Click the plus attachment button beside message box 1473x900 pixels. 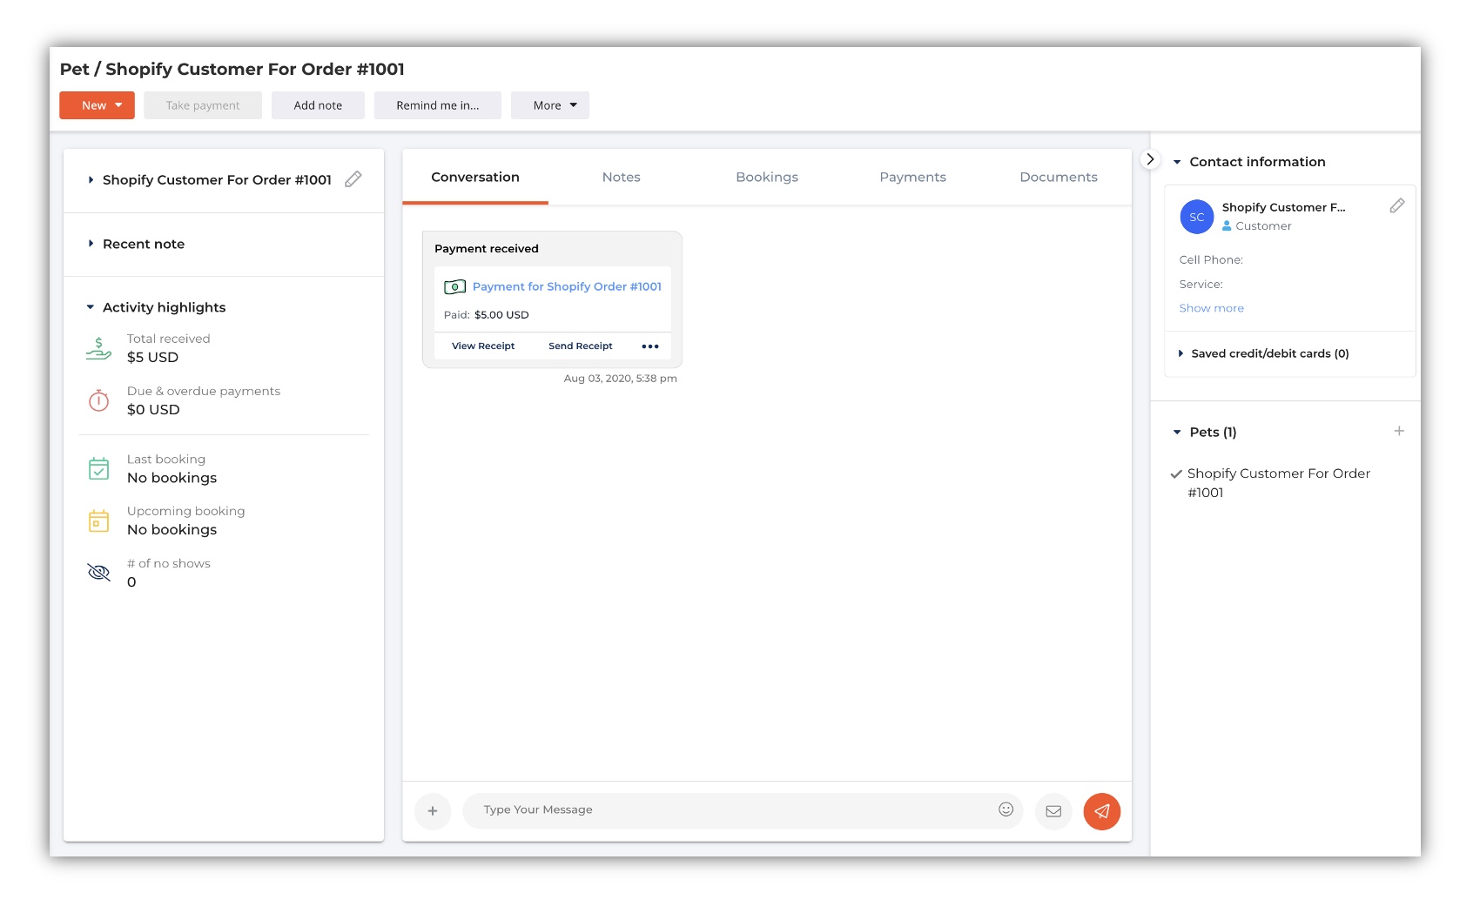pyautogui.click(x=433, y=811)
